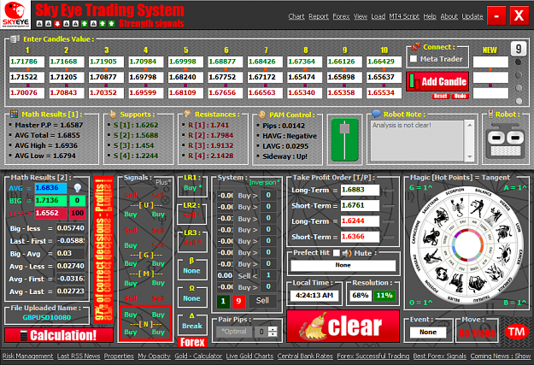This screenshot has width=534, height=365.
Task: Click the red down-arrow strength signal icon
Action: coord(57,24)
